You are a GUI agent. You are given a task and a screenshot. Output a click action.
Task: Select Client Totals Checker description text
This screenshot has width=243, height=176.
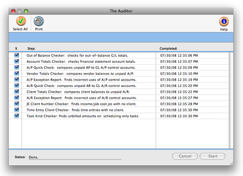tap(78, 92)
